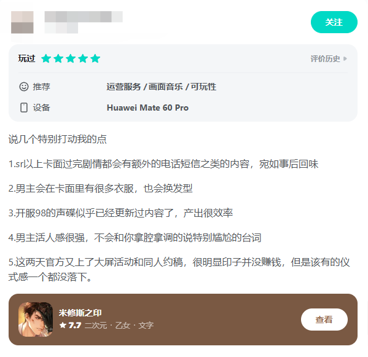Viewport: 368px width, 357px height.
Task: Select the 画面音乐 recommendation tag
Action: coord(166,87)
